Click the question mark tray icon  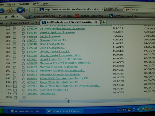point(129,110)
